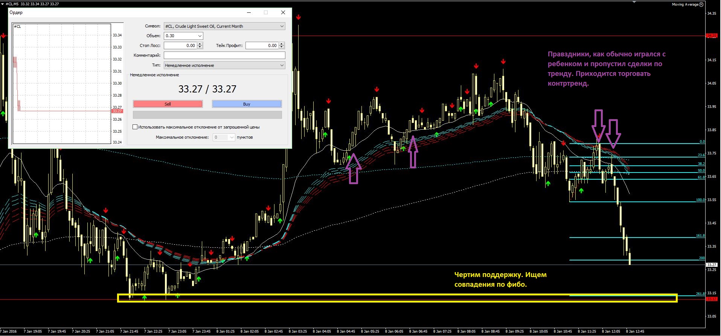
Task: Focus the Тейк Профит value field
Action: (262, 45)
